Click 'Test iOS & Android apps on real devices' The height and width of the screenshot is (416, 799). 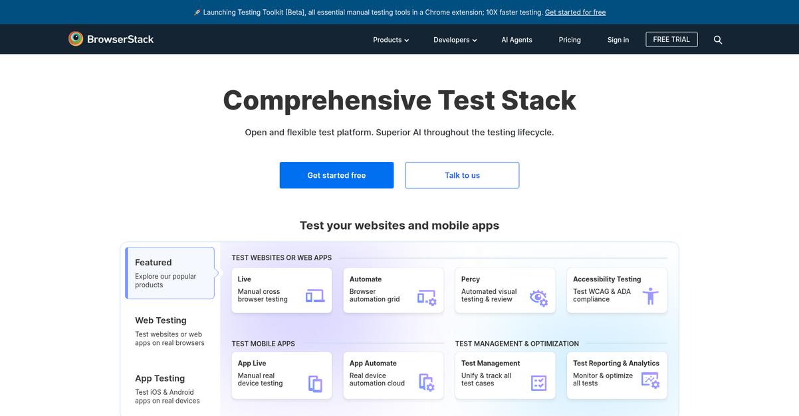tap(167, 396)
